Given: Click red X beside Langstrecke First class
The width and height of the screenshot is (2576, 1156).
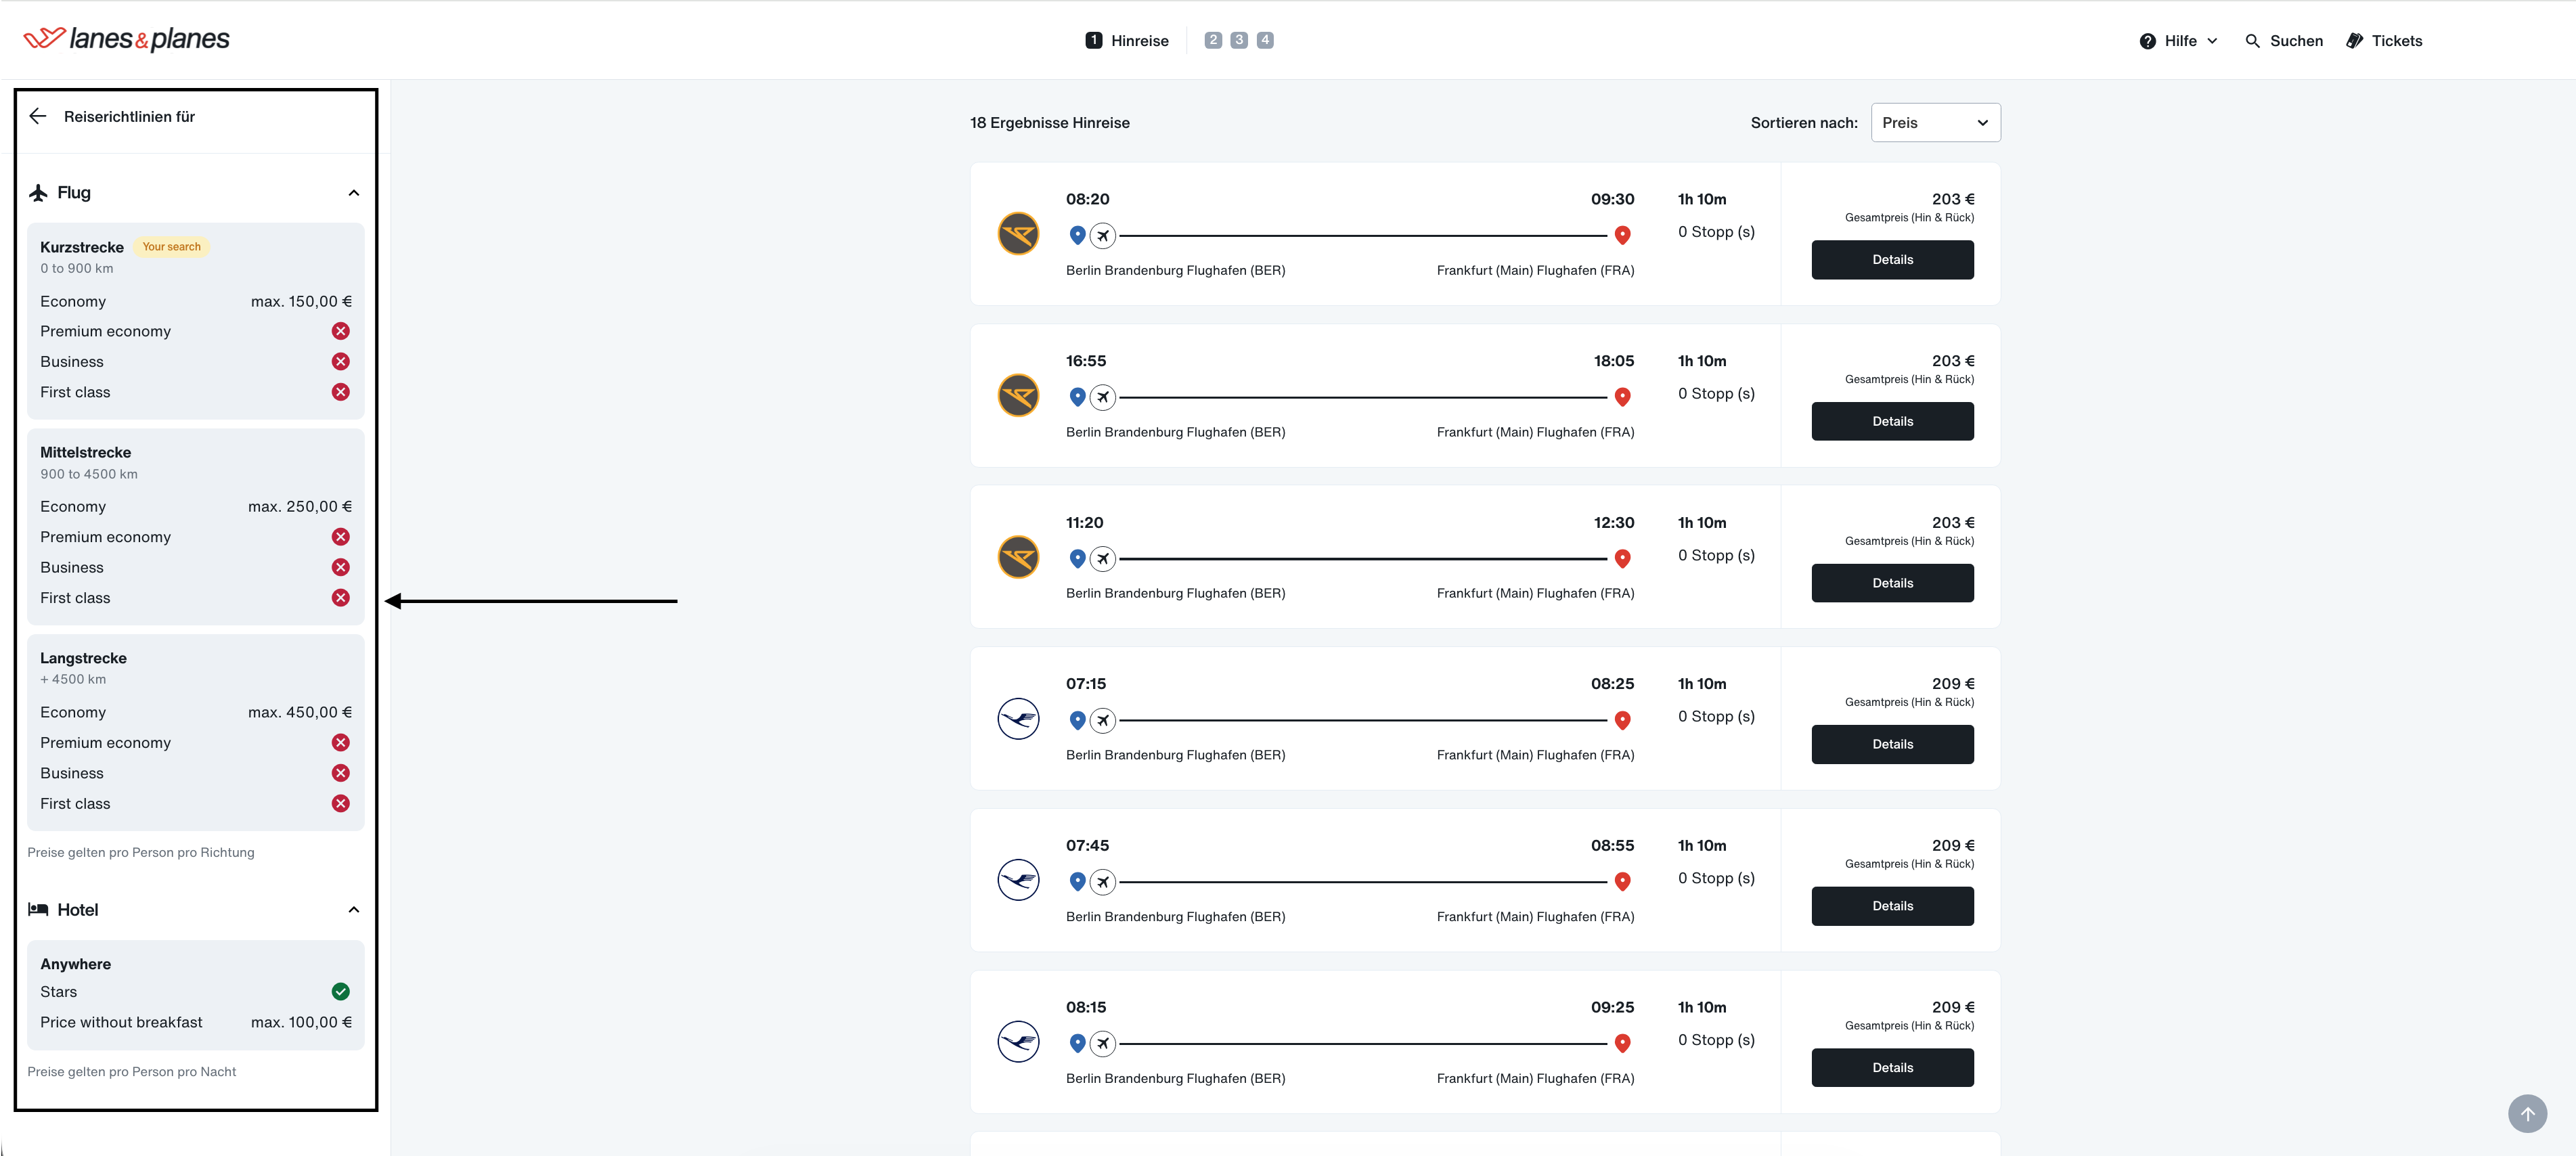Looking at the screenshot, I should [x=341, y=803].
